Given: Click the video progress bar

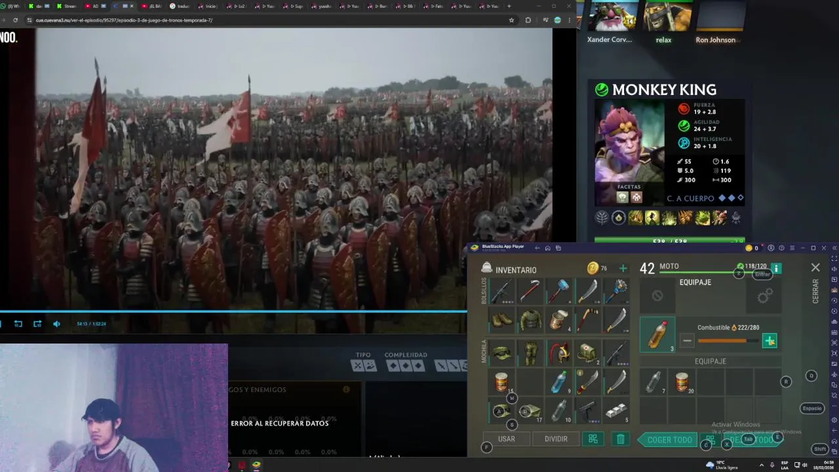Looking at the screenshot, I should [233, 311].
